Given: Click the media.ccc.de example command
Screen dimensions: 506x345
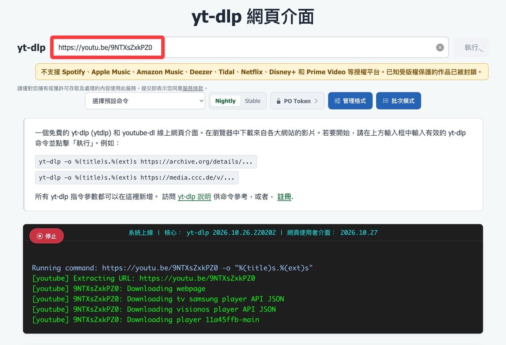Looking at the screenshot, I should tap(137, 178).
